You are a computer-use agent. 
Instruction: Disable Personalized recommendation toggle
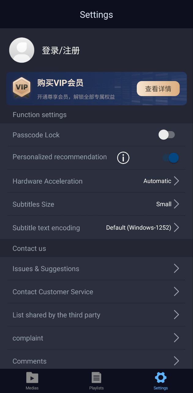(x=171, y=158)
